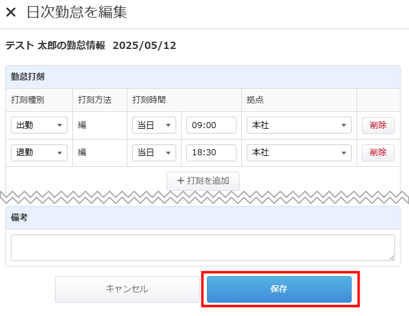
Task: Close the 日次勤怠を編集 dialog with X
Action: coord(11,12)
